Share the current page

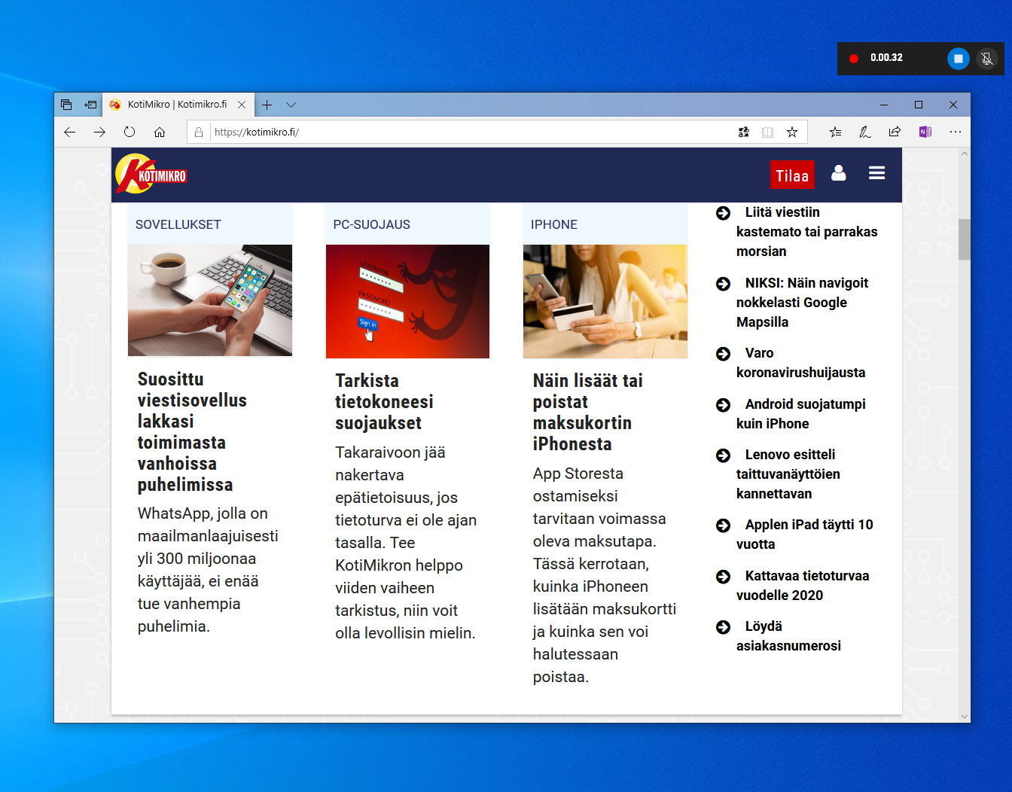click(895, 132)
